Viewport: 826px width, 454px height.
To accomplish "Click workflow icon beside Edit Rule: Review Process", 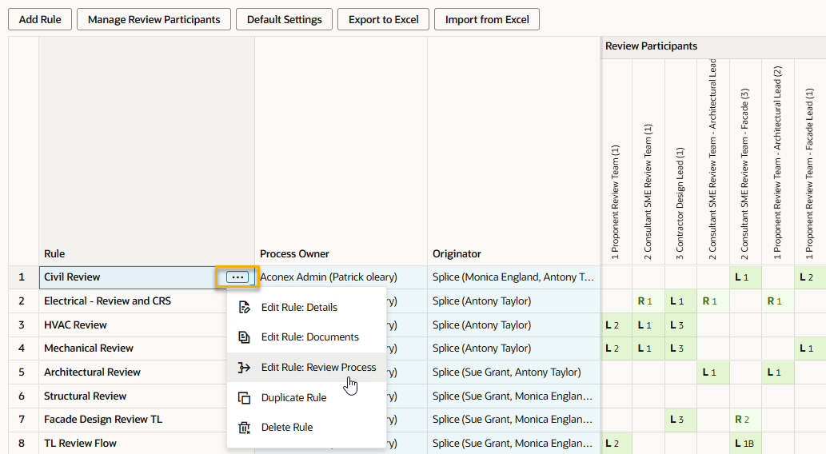I will pyautogui.click(x=245, y=368).
